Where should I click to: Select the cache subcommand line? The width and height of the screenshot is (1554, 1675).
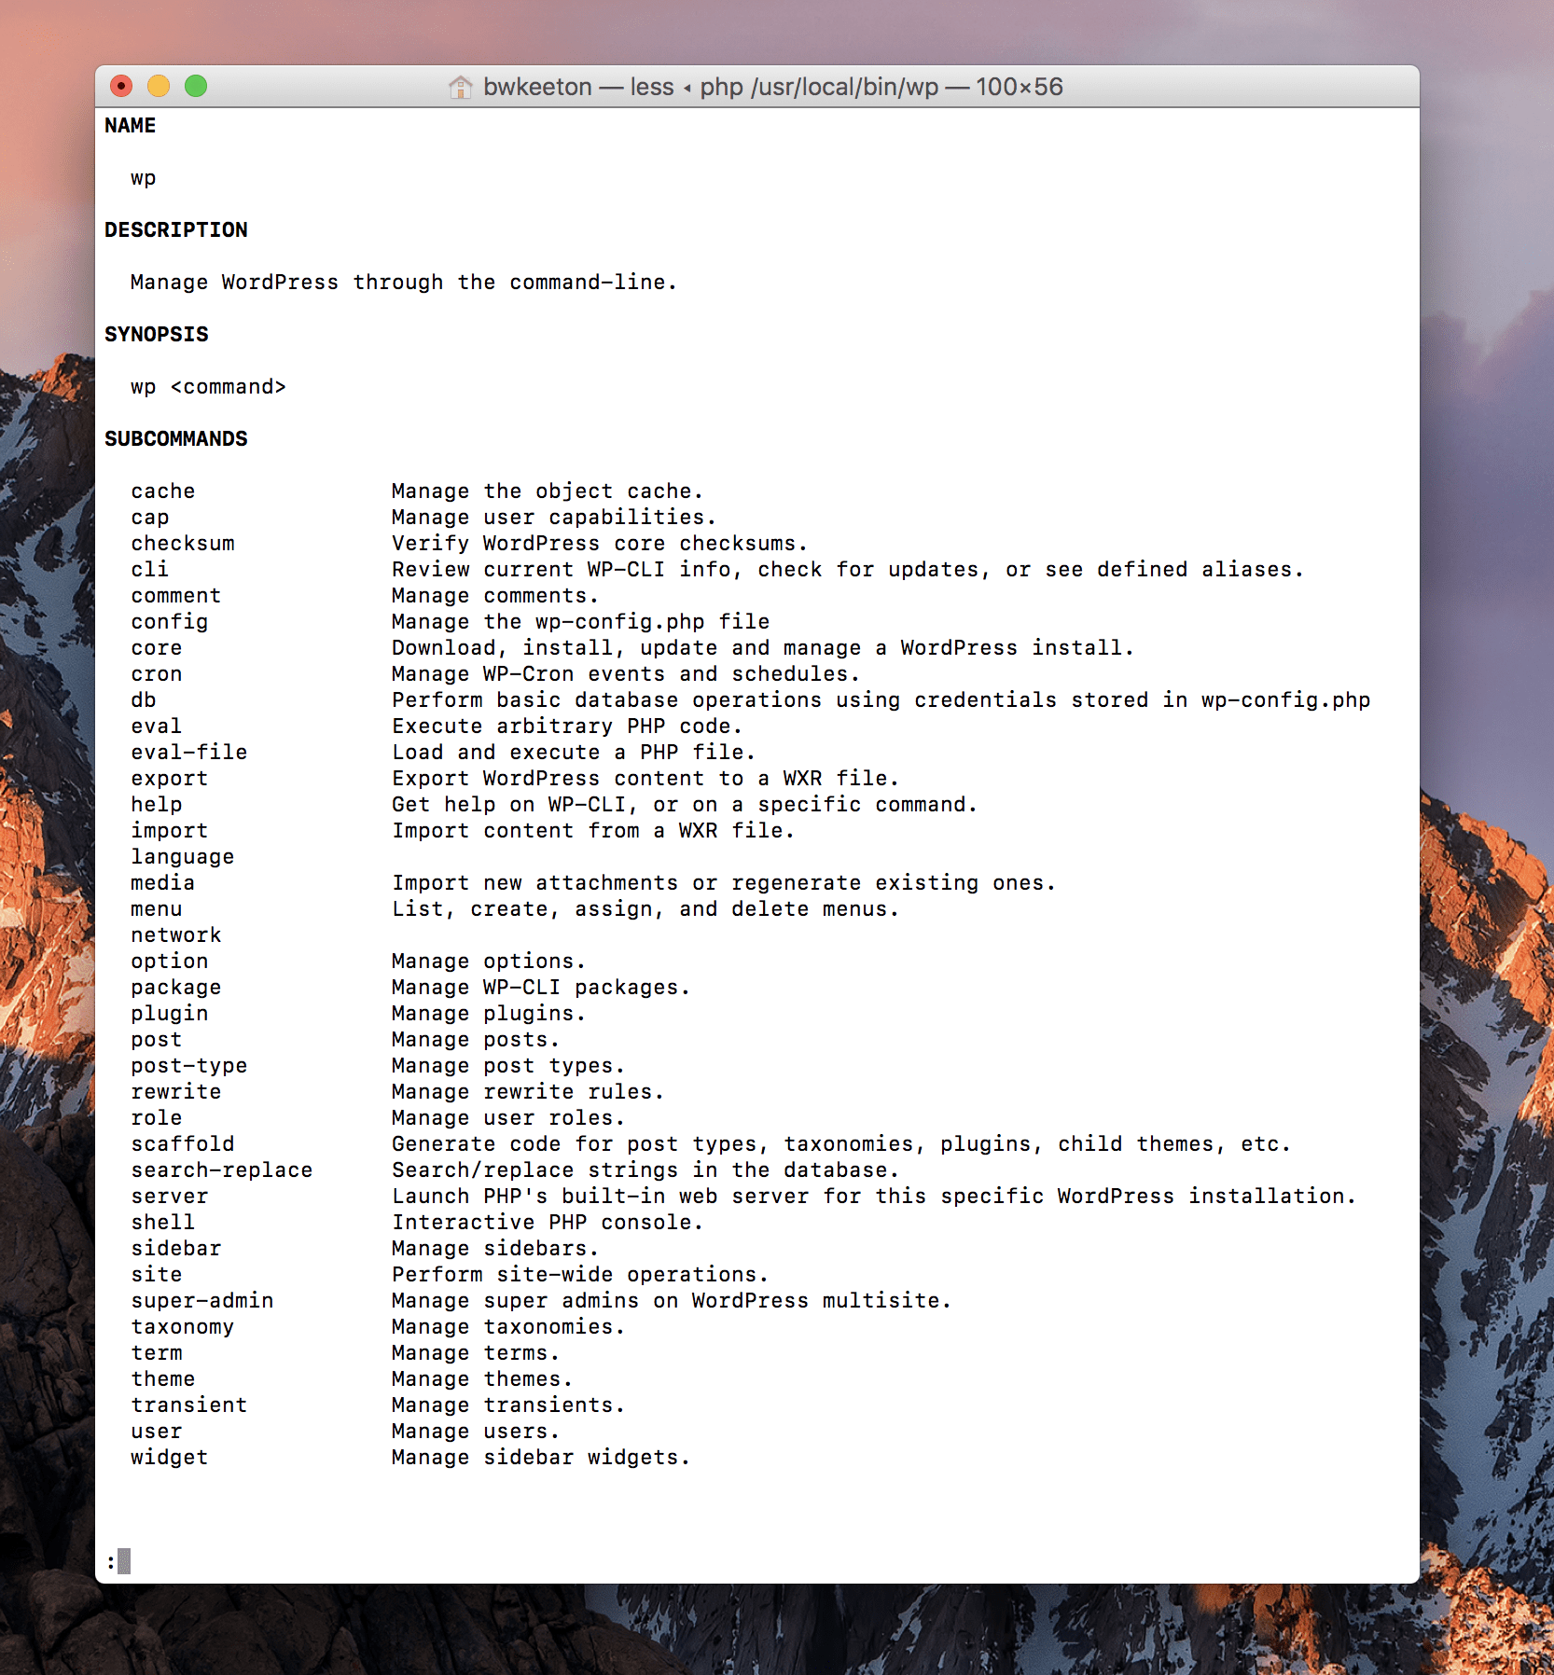(x=162, y=491)
